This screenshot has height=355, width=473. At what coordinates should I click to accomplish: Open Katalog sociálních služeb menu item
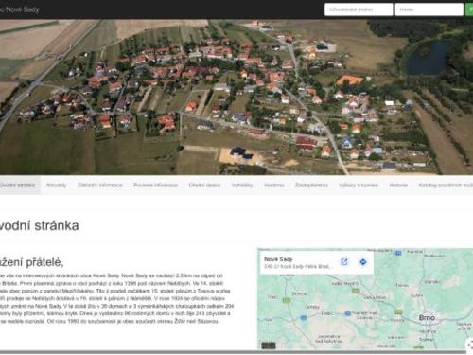point(446,186)
